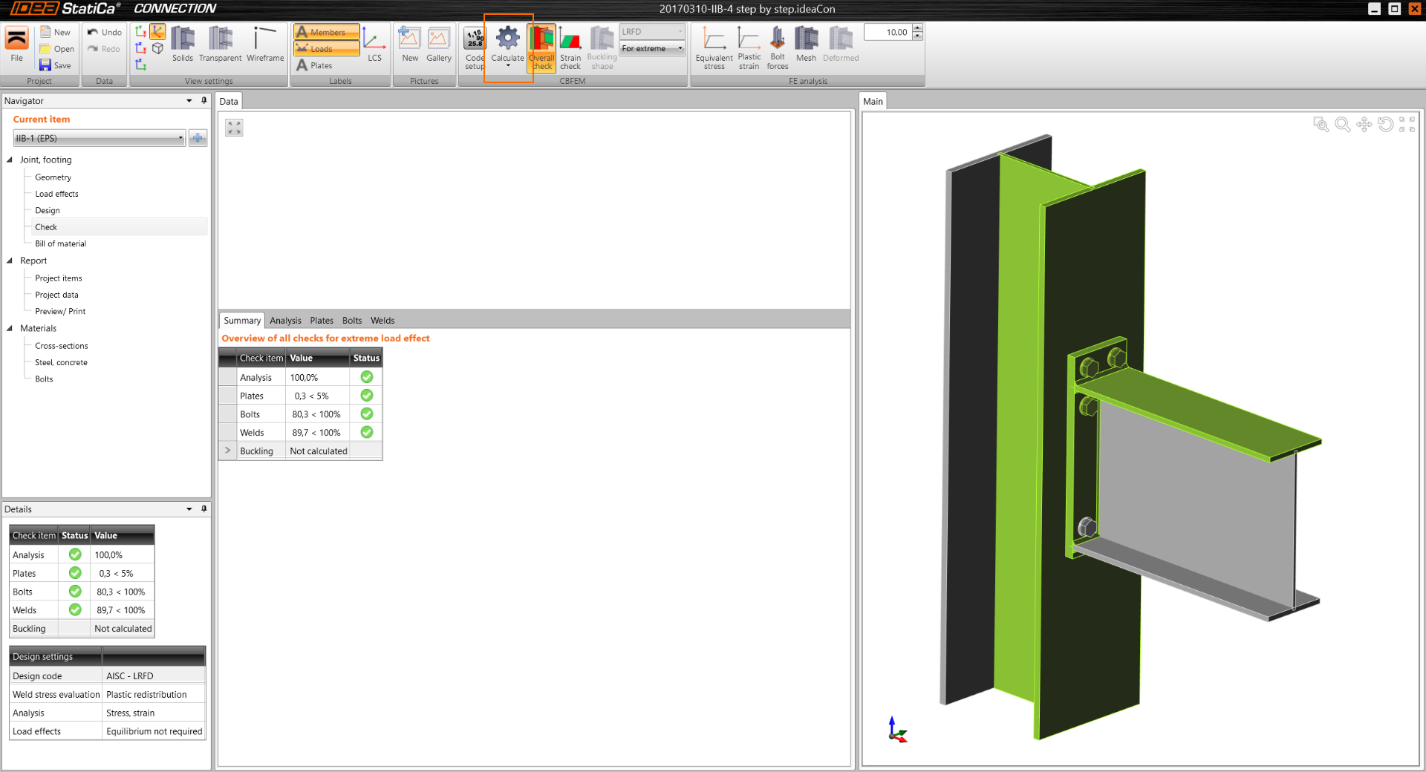The height and width of the screenshot is (772, 1426).
Task: Open the Welds results tab
Action: [382, 321]
